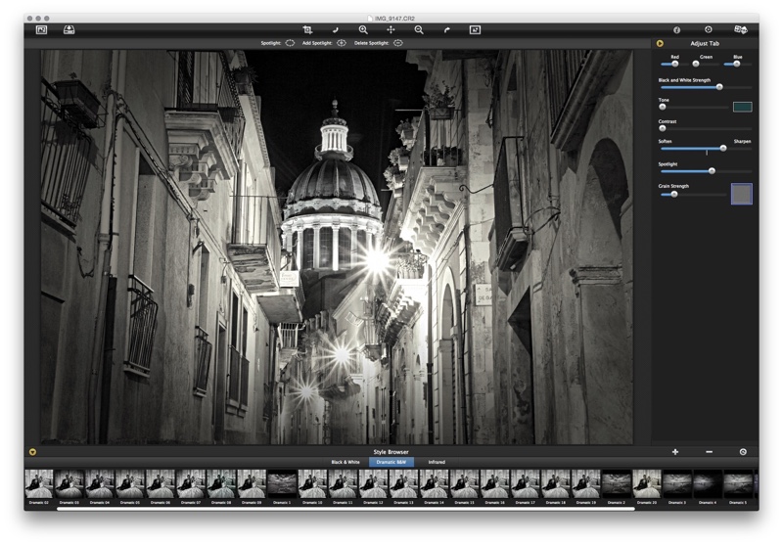Click the zoom in magnifier
The image size is (783, 545).
[x=363, y=30]
